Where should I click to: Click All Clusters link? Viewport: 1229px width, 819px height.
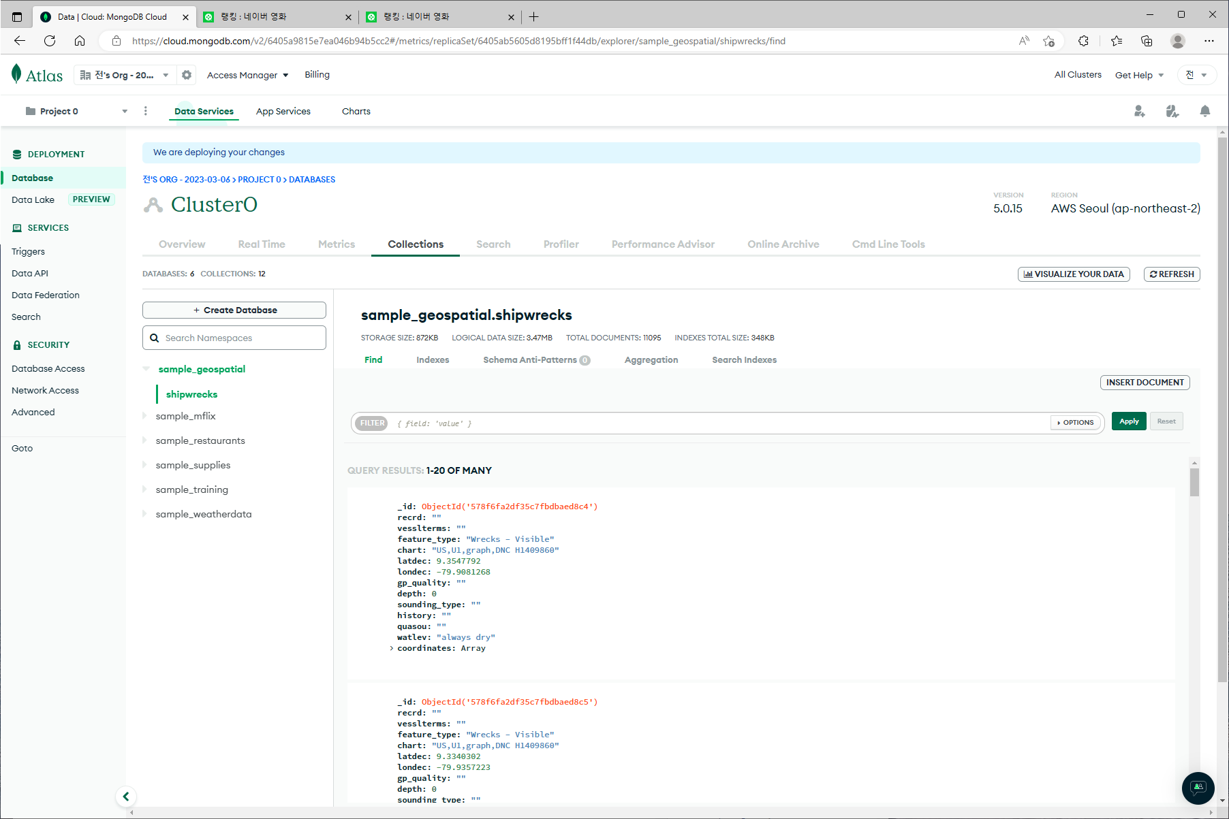click(1078, 75)
